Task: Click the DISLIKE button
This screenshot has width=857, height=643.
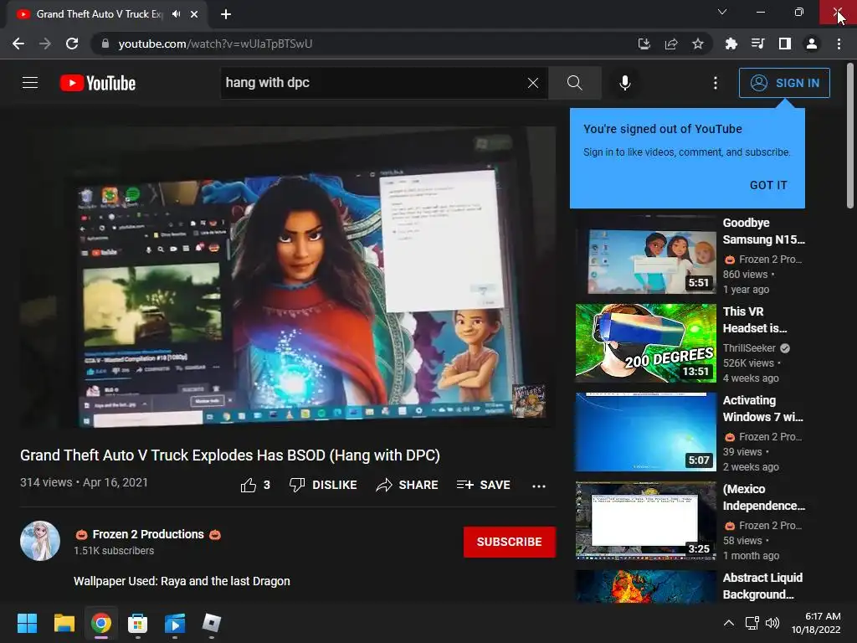Action: click(323, 485)
